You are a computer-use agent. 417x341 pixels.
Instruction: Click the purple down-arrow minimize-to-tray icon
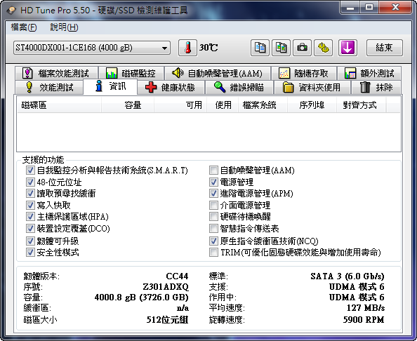[347, 48]
